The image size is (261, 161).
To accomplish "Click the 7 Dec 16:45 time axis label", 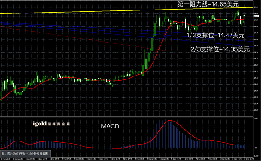I will coord(249,159).
